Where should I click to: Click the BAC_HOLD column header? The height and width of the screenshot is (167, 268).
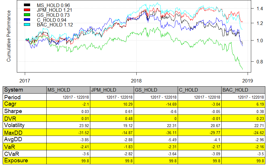click(x=244, y=90)
